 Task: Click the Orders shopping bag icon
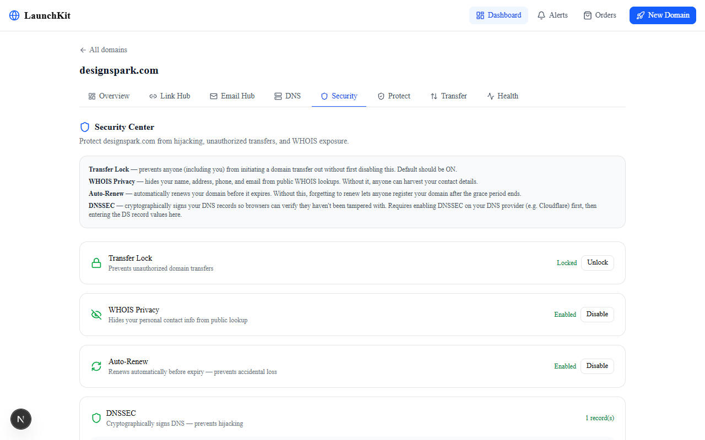click(x=588, y=15)
